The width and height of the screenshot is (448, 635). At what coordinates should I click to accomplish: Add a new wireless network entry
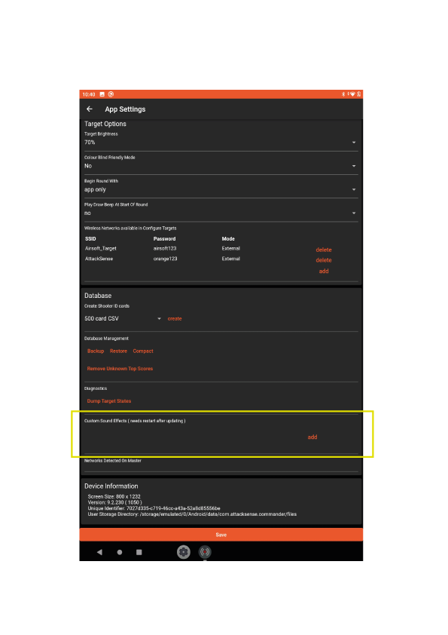324,271
